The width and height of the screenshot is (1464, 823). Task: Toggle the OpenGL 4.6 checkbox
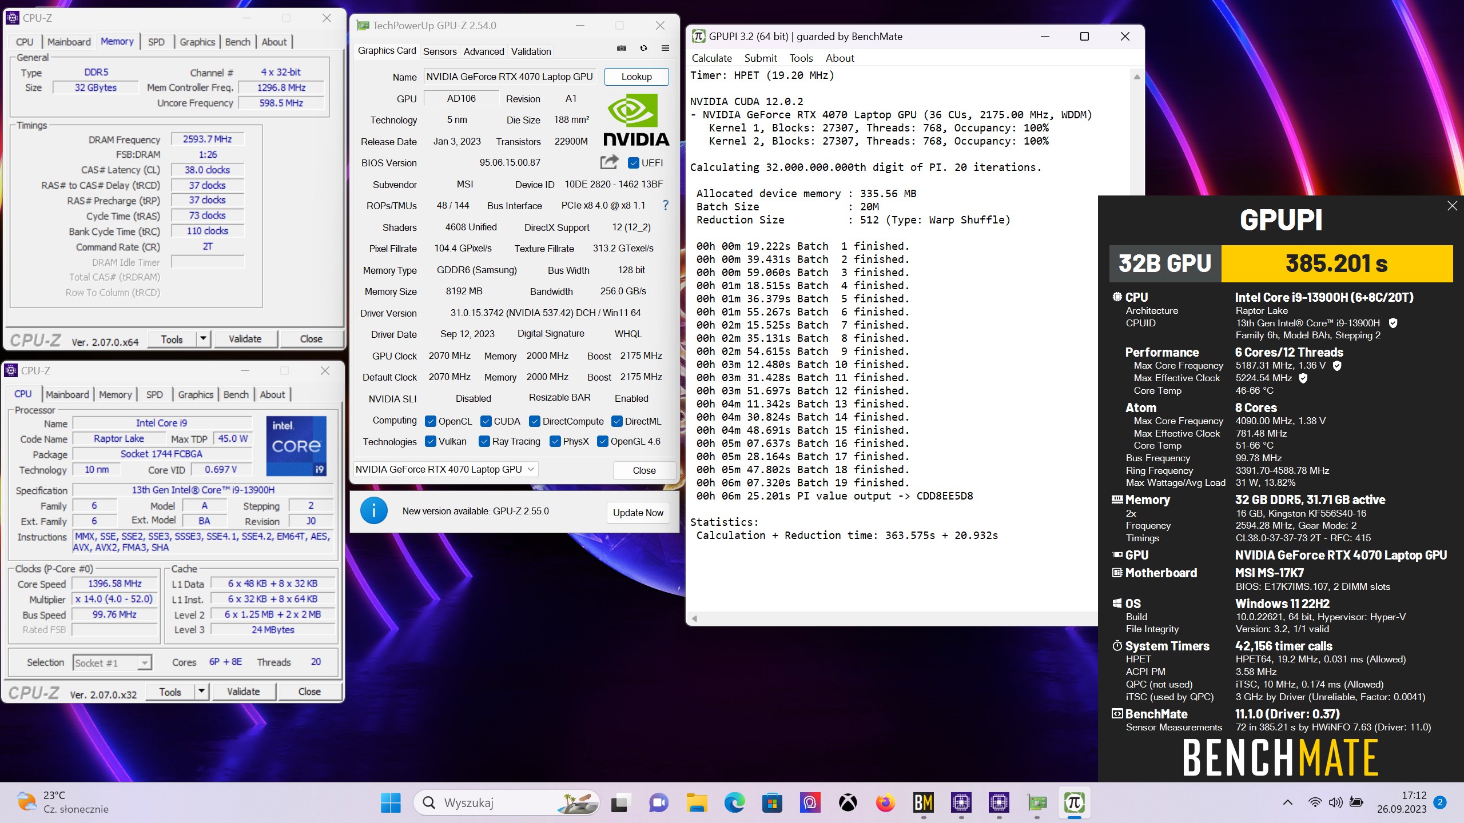[x=603, y=441]
